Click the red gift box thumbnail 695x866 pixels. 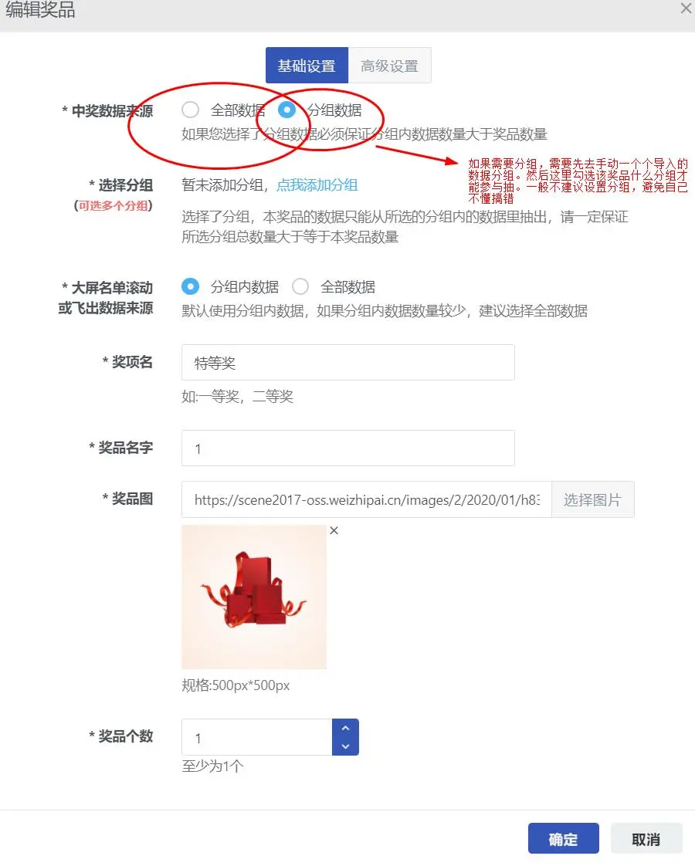coord(254,597)
